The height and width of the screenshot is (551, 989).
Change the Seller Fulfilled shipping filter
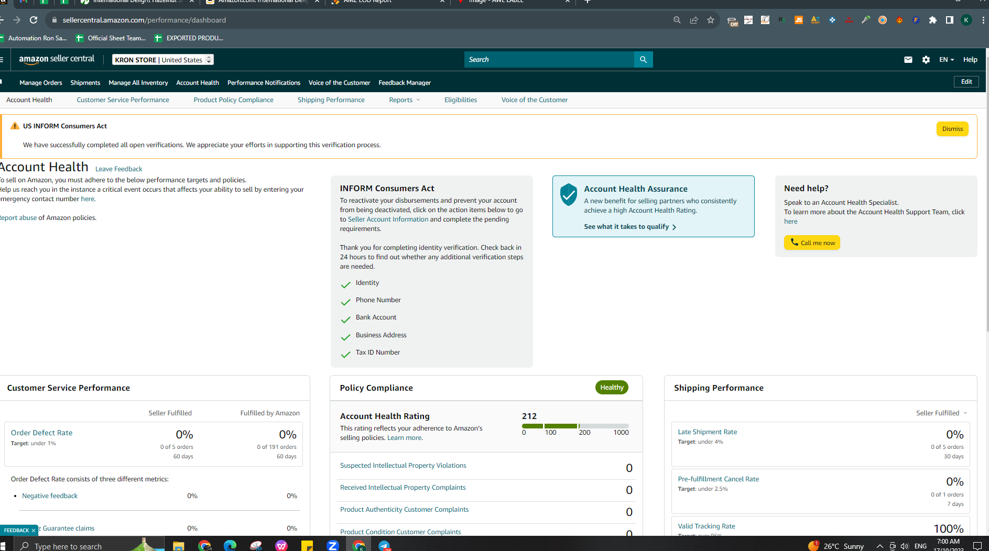pyautogui.click(x=942, y=413)
